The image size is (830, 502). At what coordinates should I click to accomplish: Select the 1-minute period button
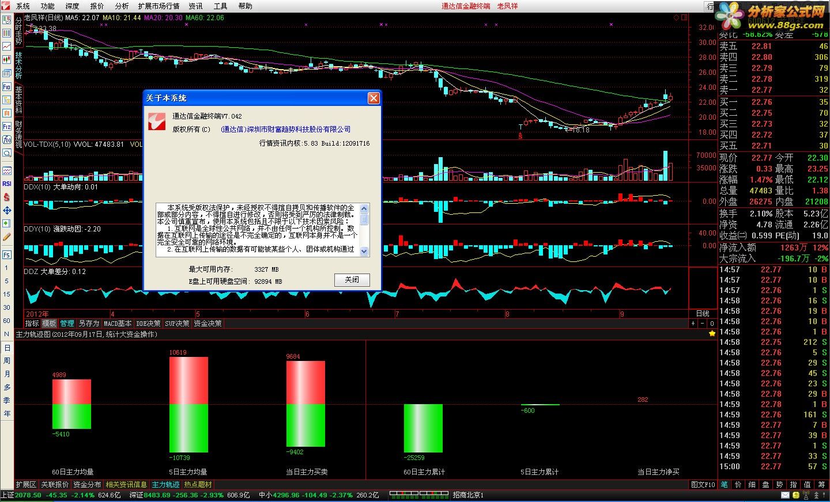coord(7,268)
